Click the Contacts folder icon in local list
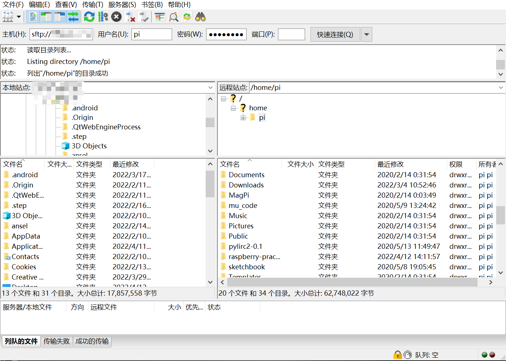 [x=7, y=256]
